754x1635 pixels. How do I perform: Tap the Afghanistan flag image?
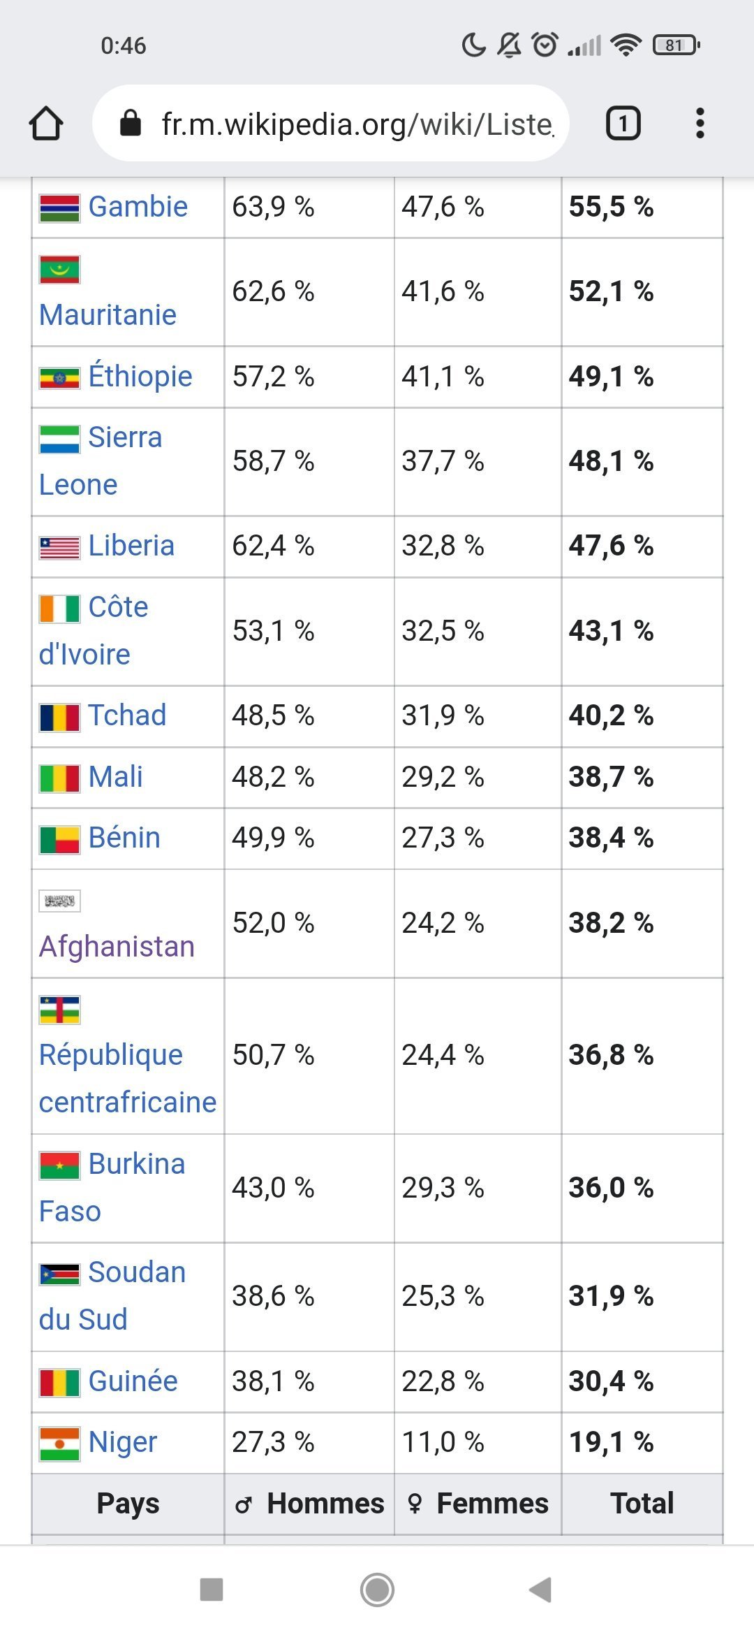click(59, 901)
